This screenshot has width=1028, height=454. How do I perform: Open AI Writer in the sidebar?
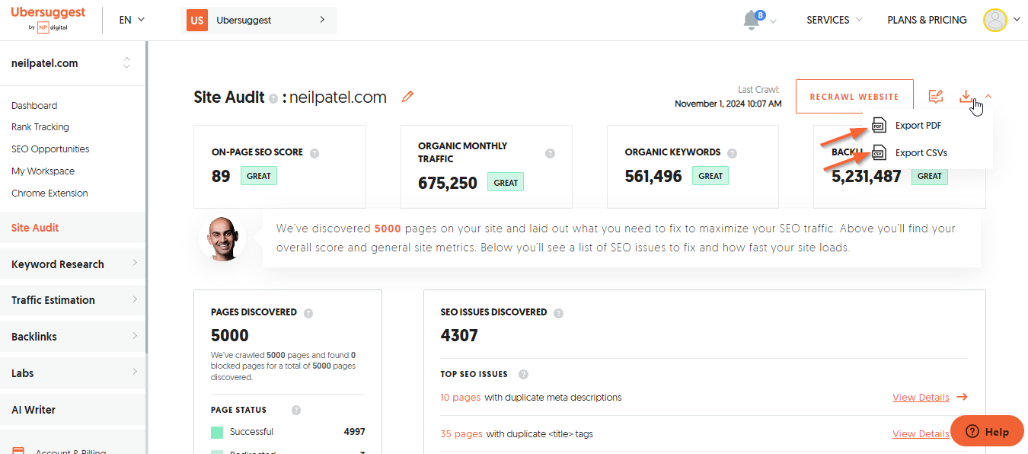tap(72, 410)
